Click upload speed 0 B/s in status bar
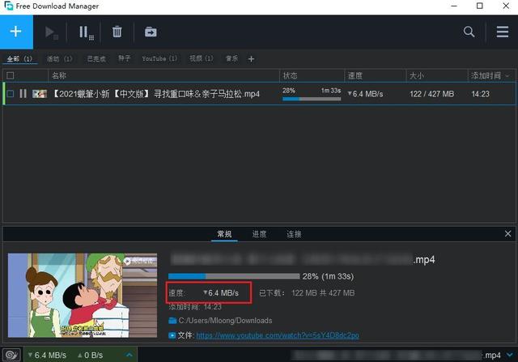Image resolution: width=518 pixels, height=362 pixels. coord(90,355)
